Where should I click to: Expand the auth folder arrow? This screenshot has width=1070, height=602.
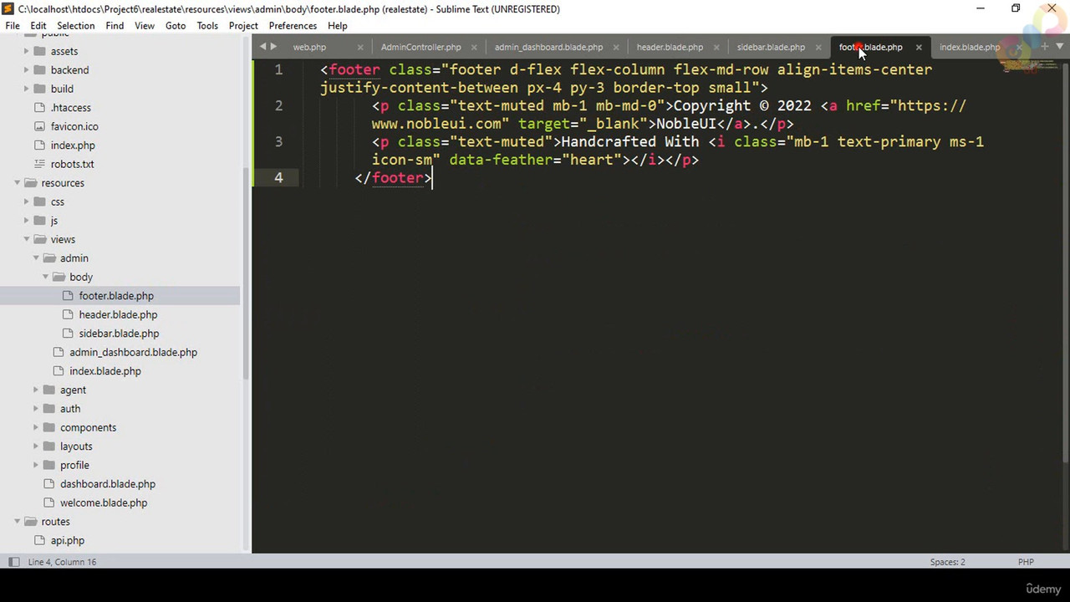(36, 409)
